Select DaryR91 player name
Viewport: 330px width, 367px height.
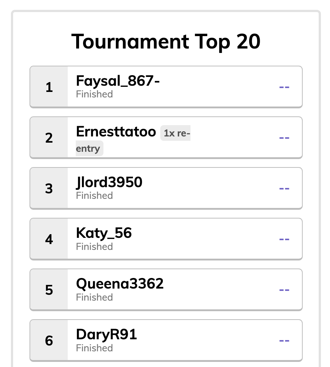pyautogui.click(x=106, y=335)
